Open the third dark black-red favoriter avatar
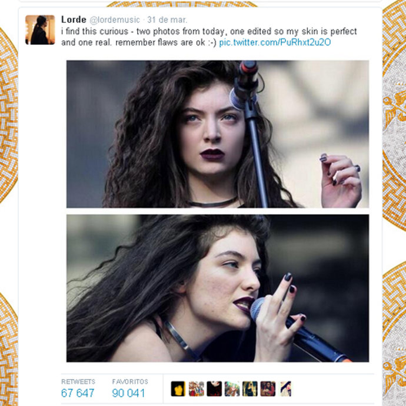 214,389
